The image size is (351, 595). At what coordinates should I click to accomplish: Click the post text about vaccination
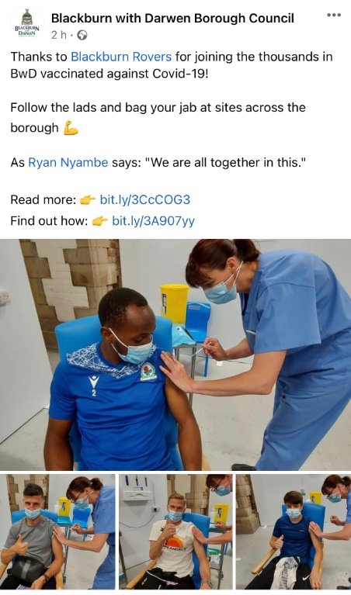click(x=172, y=65)
